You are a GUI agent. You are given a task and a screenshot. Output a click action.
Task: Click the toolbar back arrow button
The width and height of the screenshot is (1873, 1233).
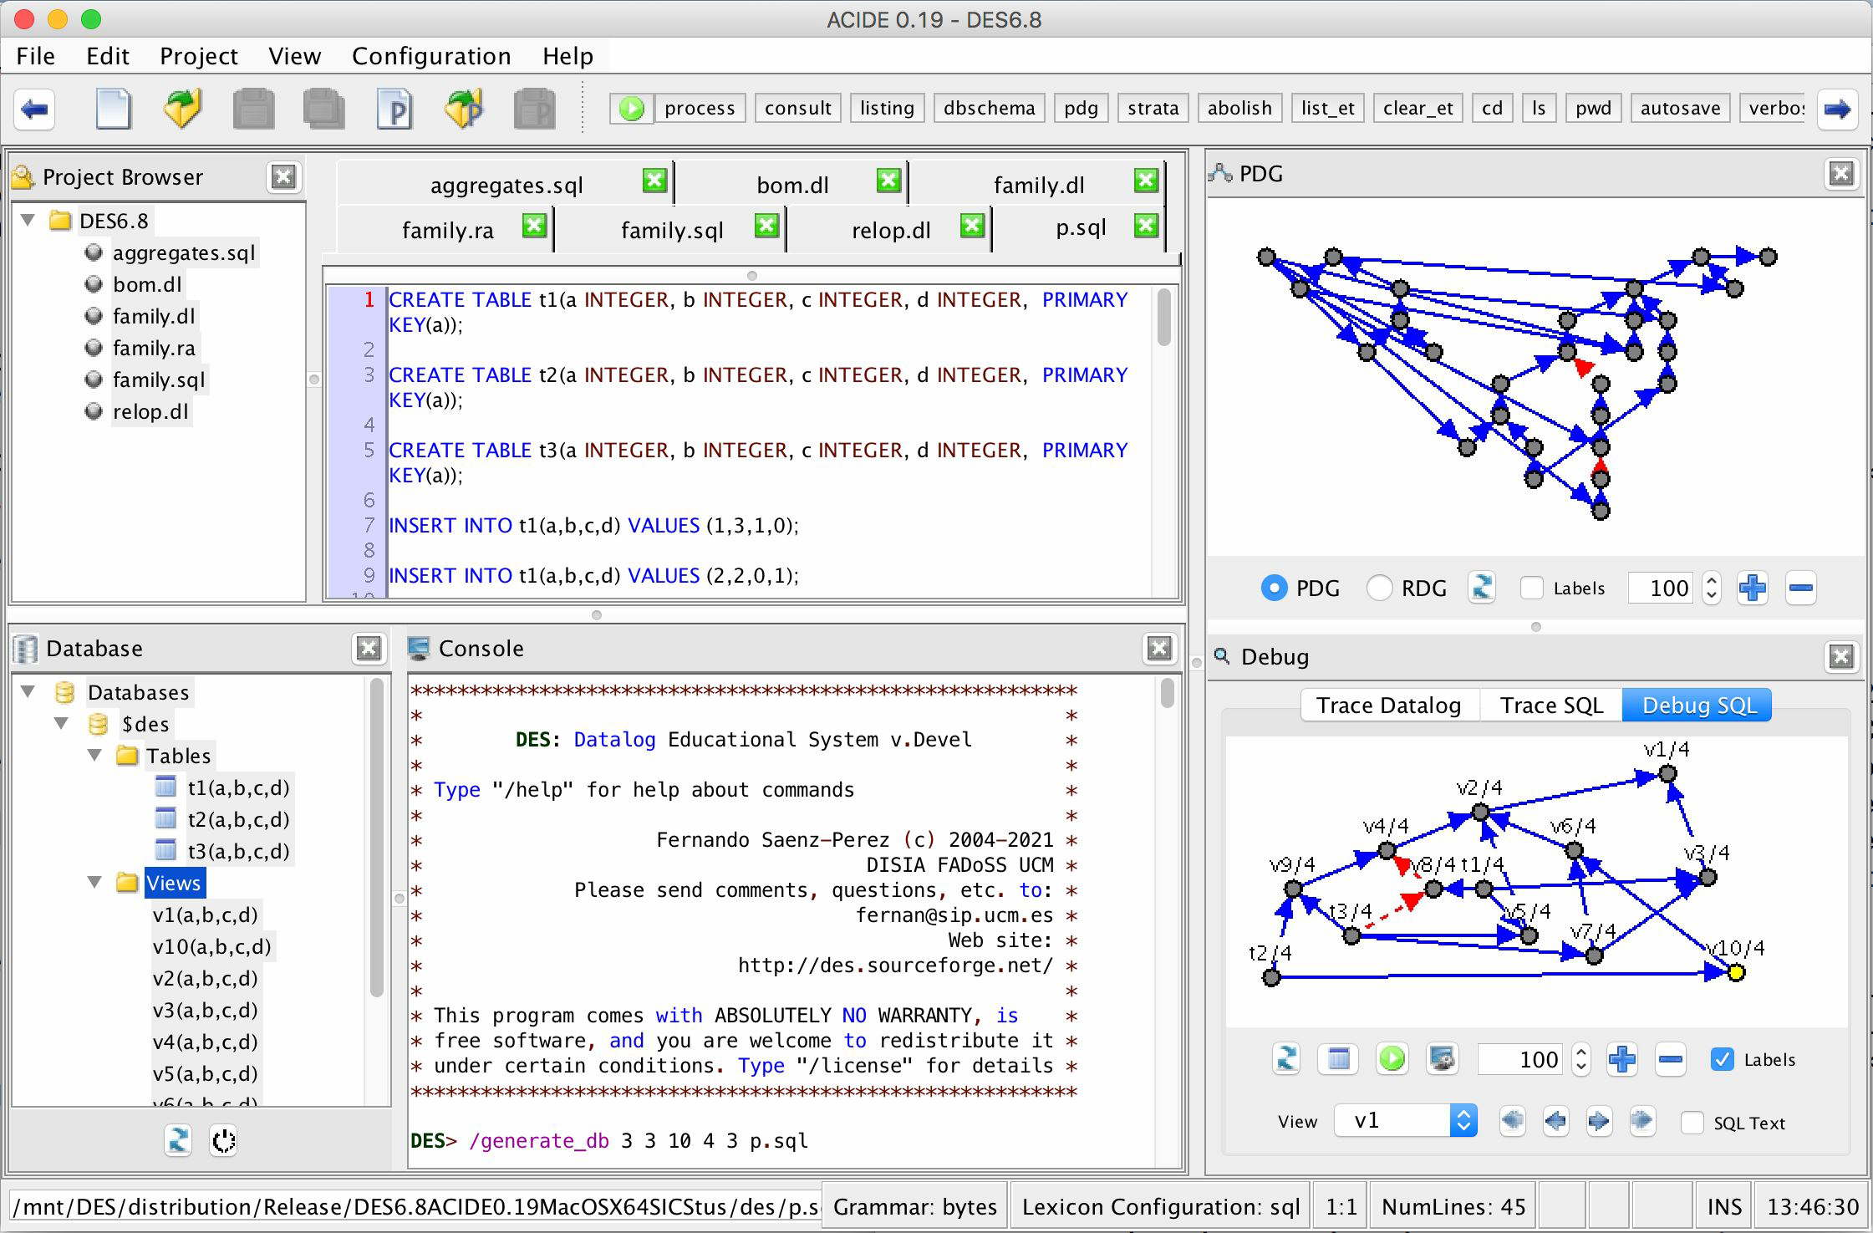[34, 110]
